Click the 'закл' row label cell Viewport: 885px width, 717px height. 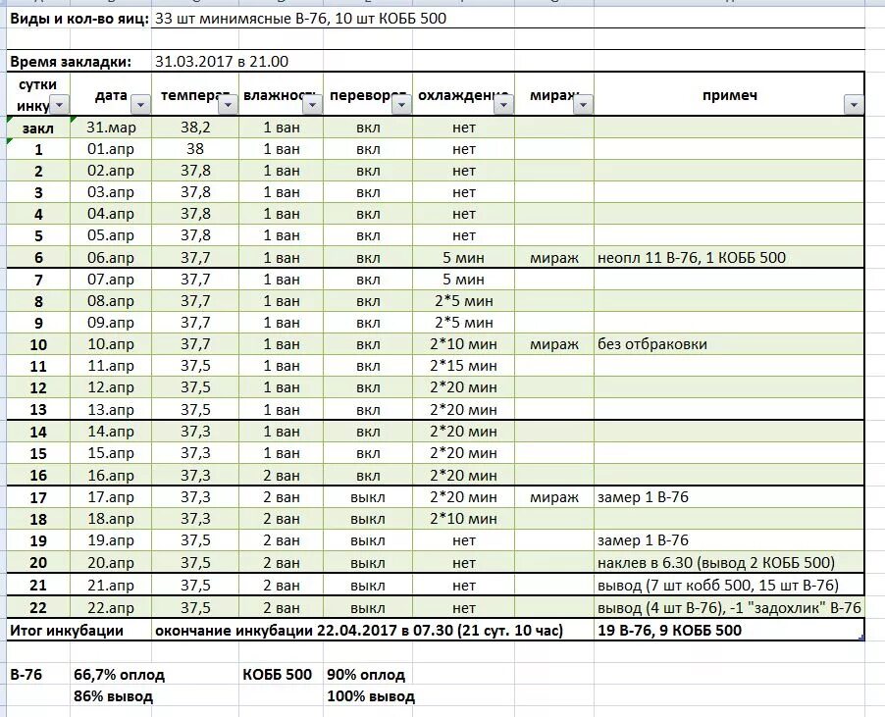pos(38,128)
